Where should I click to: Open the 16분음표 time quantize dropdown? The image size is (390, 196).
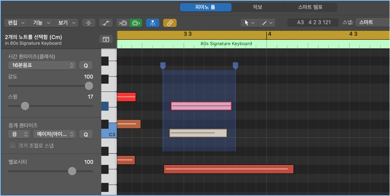coord(42,65)
